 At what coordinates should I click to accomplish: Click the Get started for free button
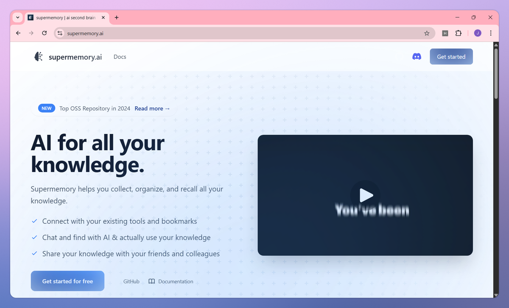point(67,281)
